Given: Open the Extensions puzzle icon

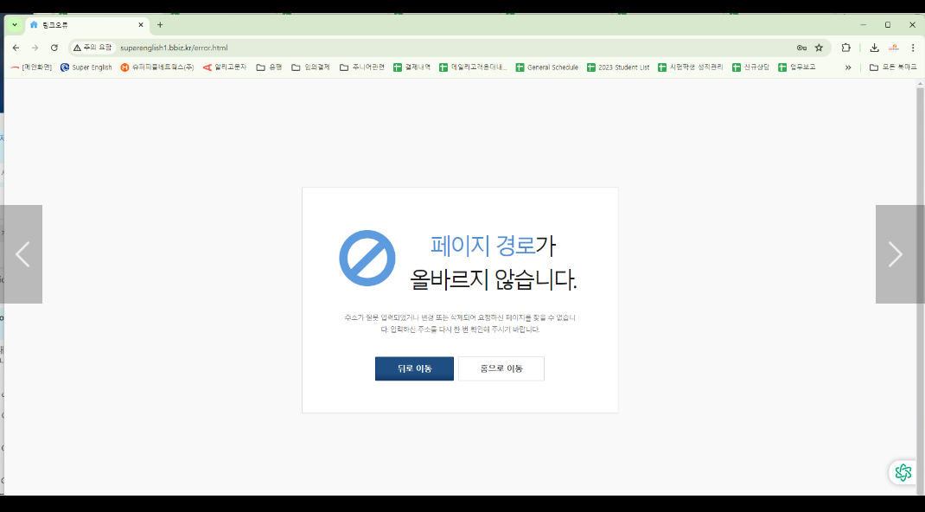Looking at the screenshot, I should (846, 48).
